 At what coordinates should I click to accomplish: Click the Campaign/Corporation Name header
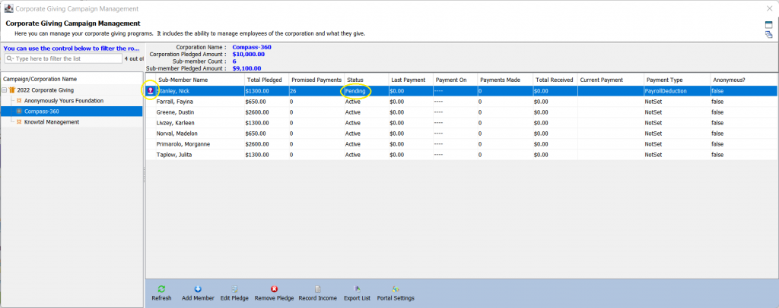[x=72, y=79]
